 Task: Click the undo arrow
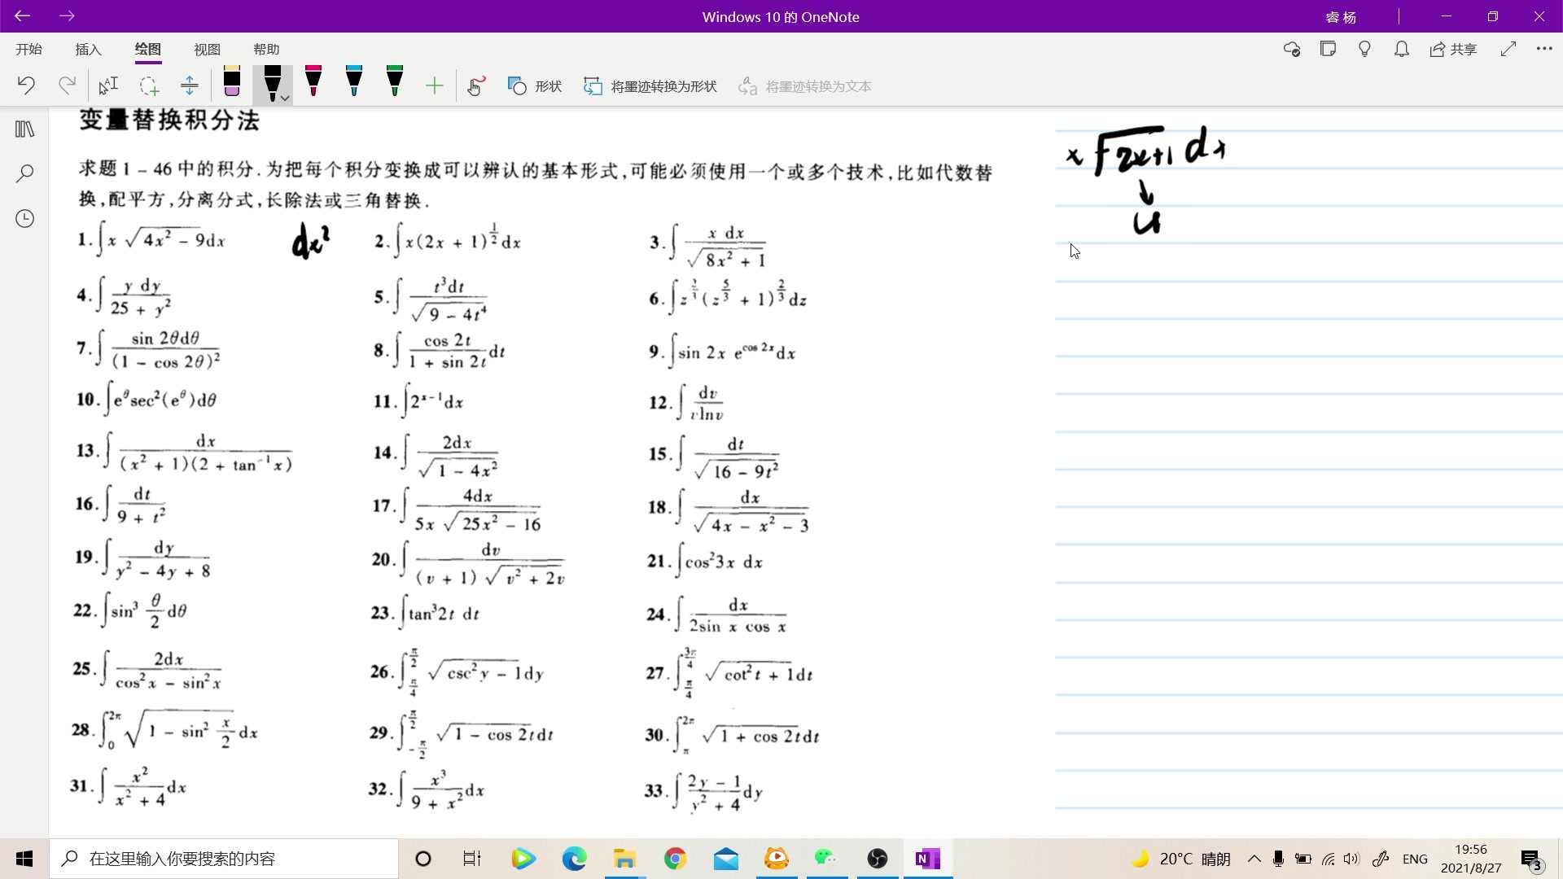click(x=26, y=85)
